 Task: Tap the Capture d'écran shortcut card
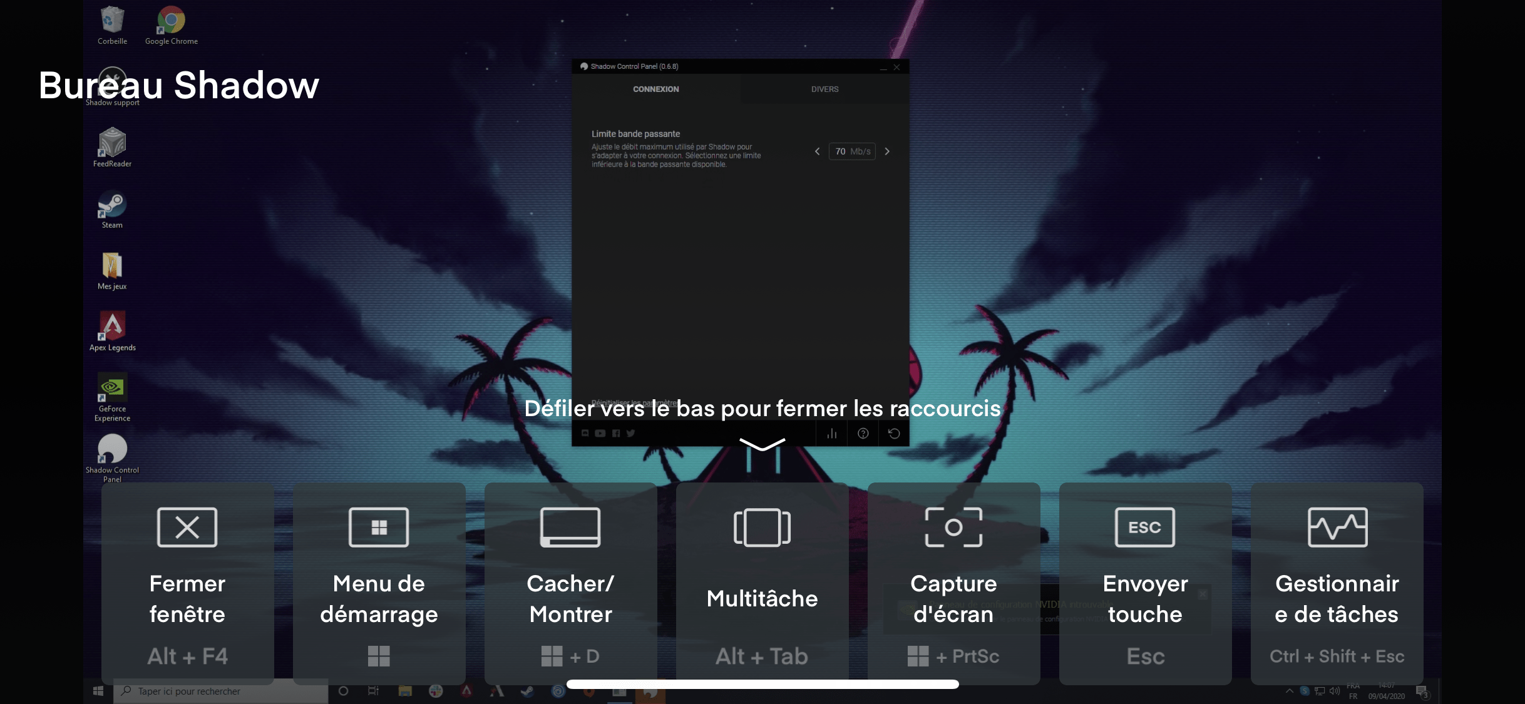[x=953, y=583]
